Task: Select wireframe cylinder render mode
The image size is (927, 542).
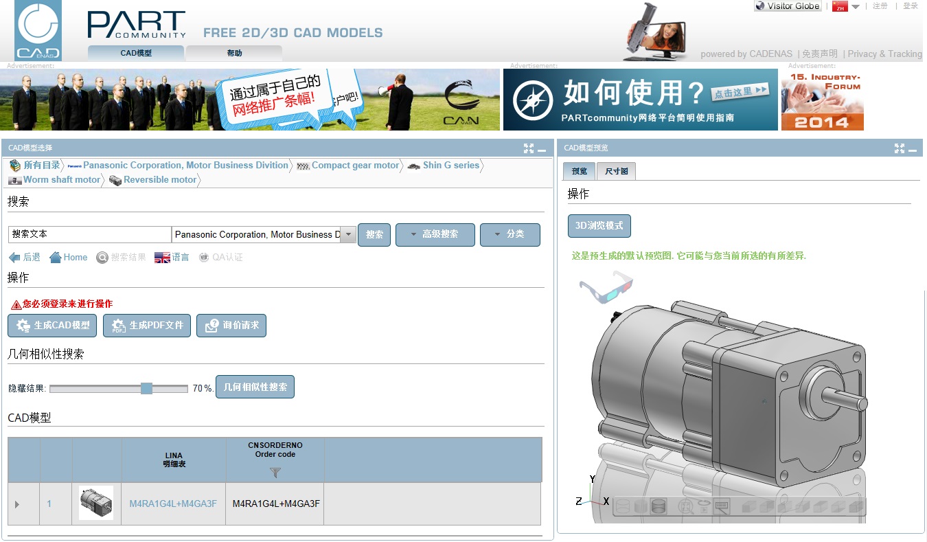Action: pyautogui.click(x=623, y=507)
